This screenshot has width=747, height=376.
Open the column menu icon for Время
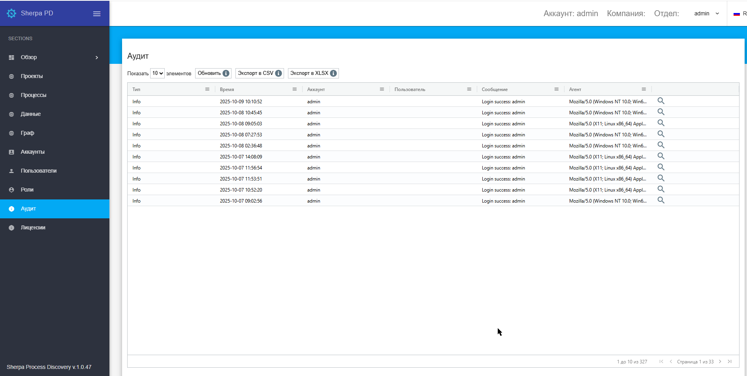pyautogui.click(x=295, y=89)
